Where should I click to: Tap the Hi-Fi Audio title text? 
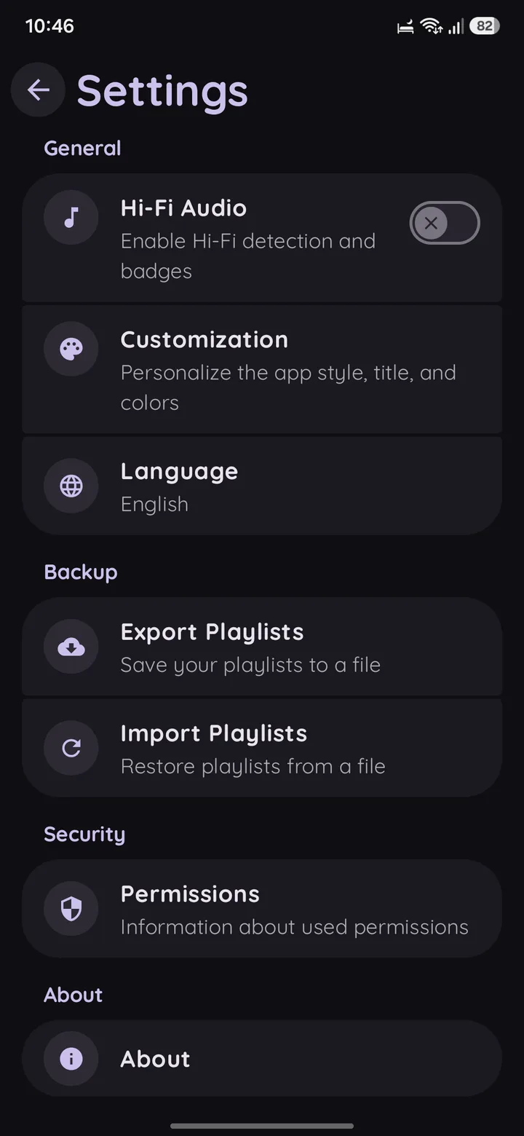tap(183, 208)
